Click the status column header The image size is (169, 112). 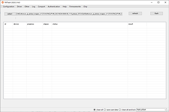[x=90, y=24]
